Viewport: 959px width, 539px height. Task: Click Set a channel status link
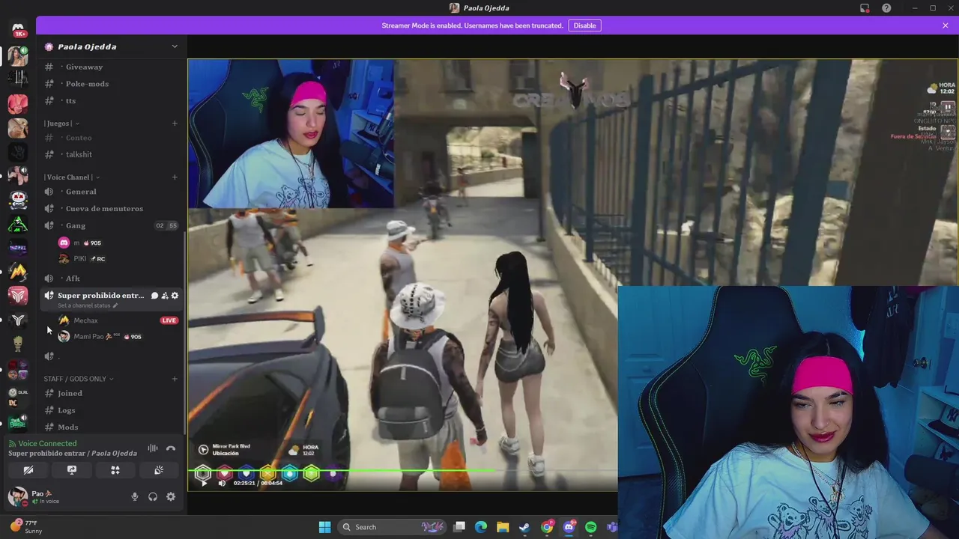(x=88, y=305)
